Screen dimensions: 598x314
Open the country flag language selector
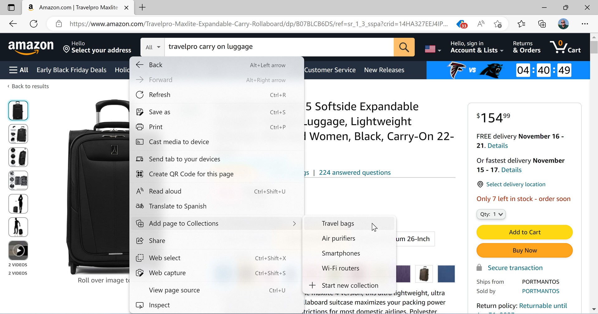click(x=433, y=49)
